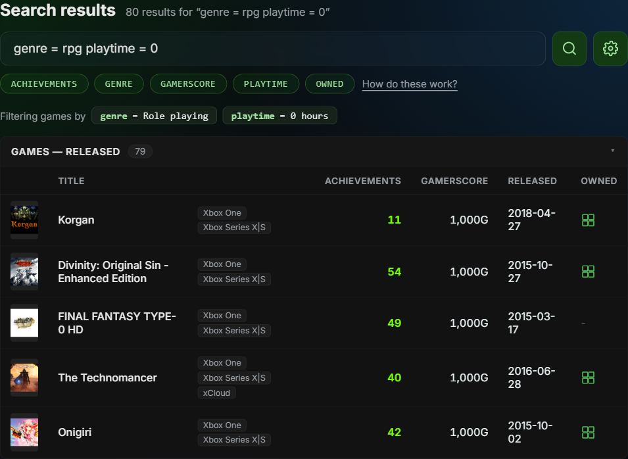Insert the ACHIEVEMENTS filter chip
This screenshot has width=628, height=459.
click(x=44, y=84)
